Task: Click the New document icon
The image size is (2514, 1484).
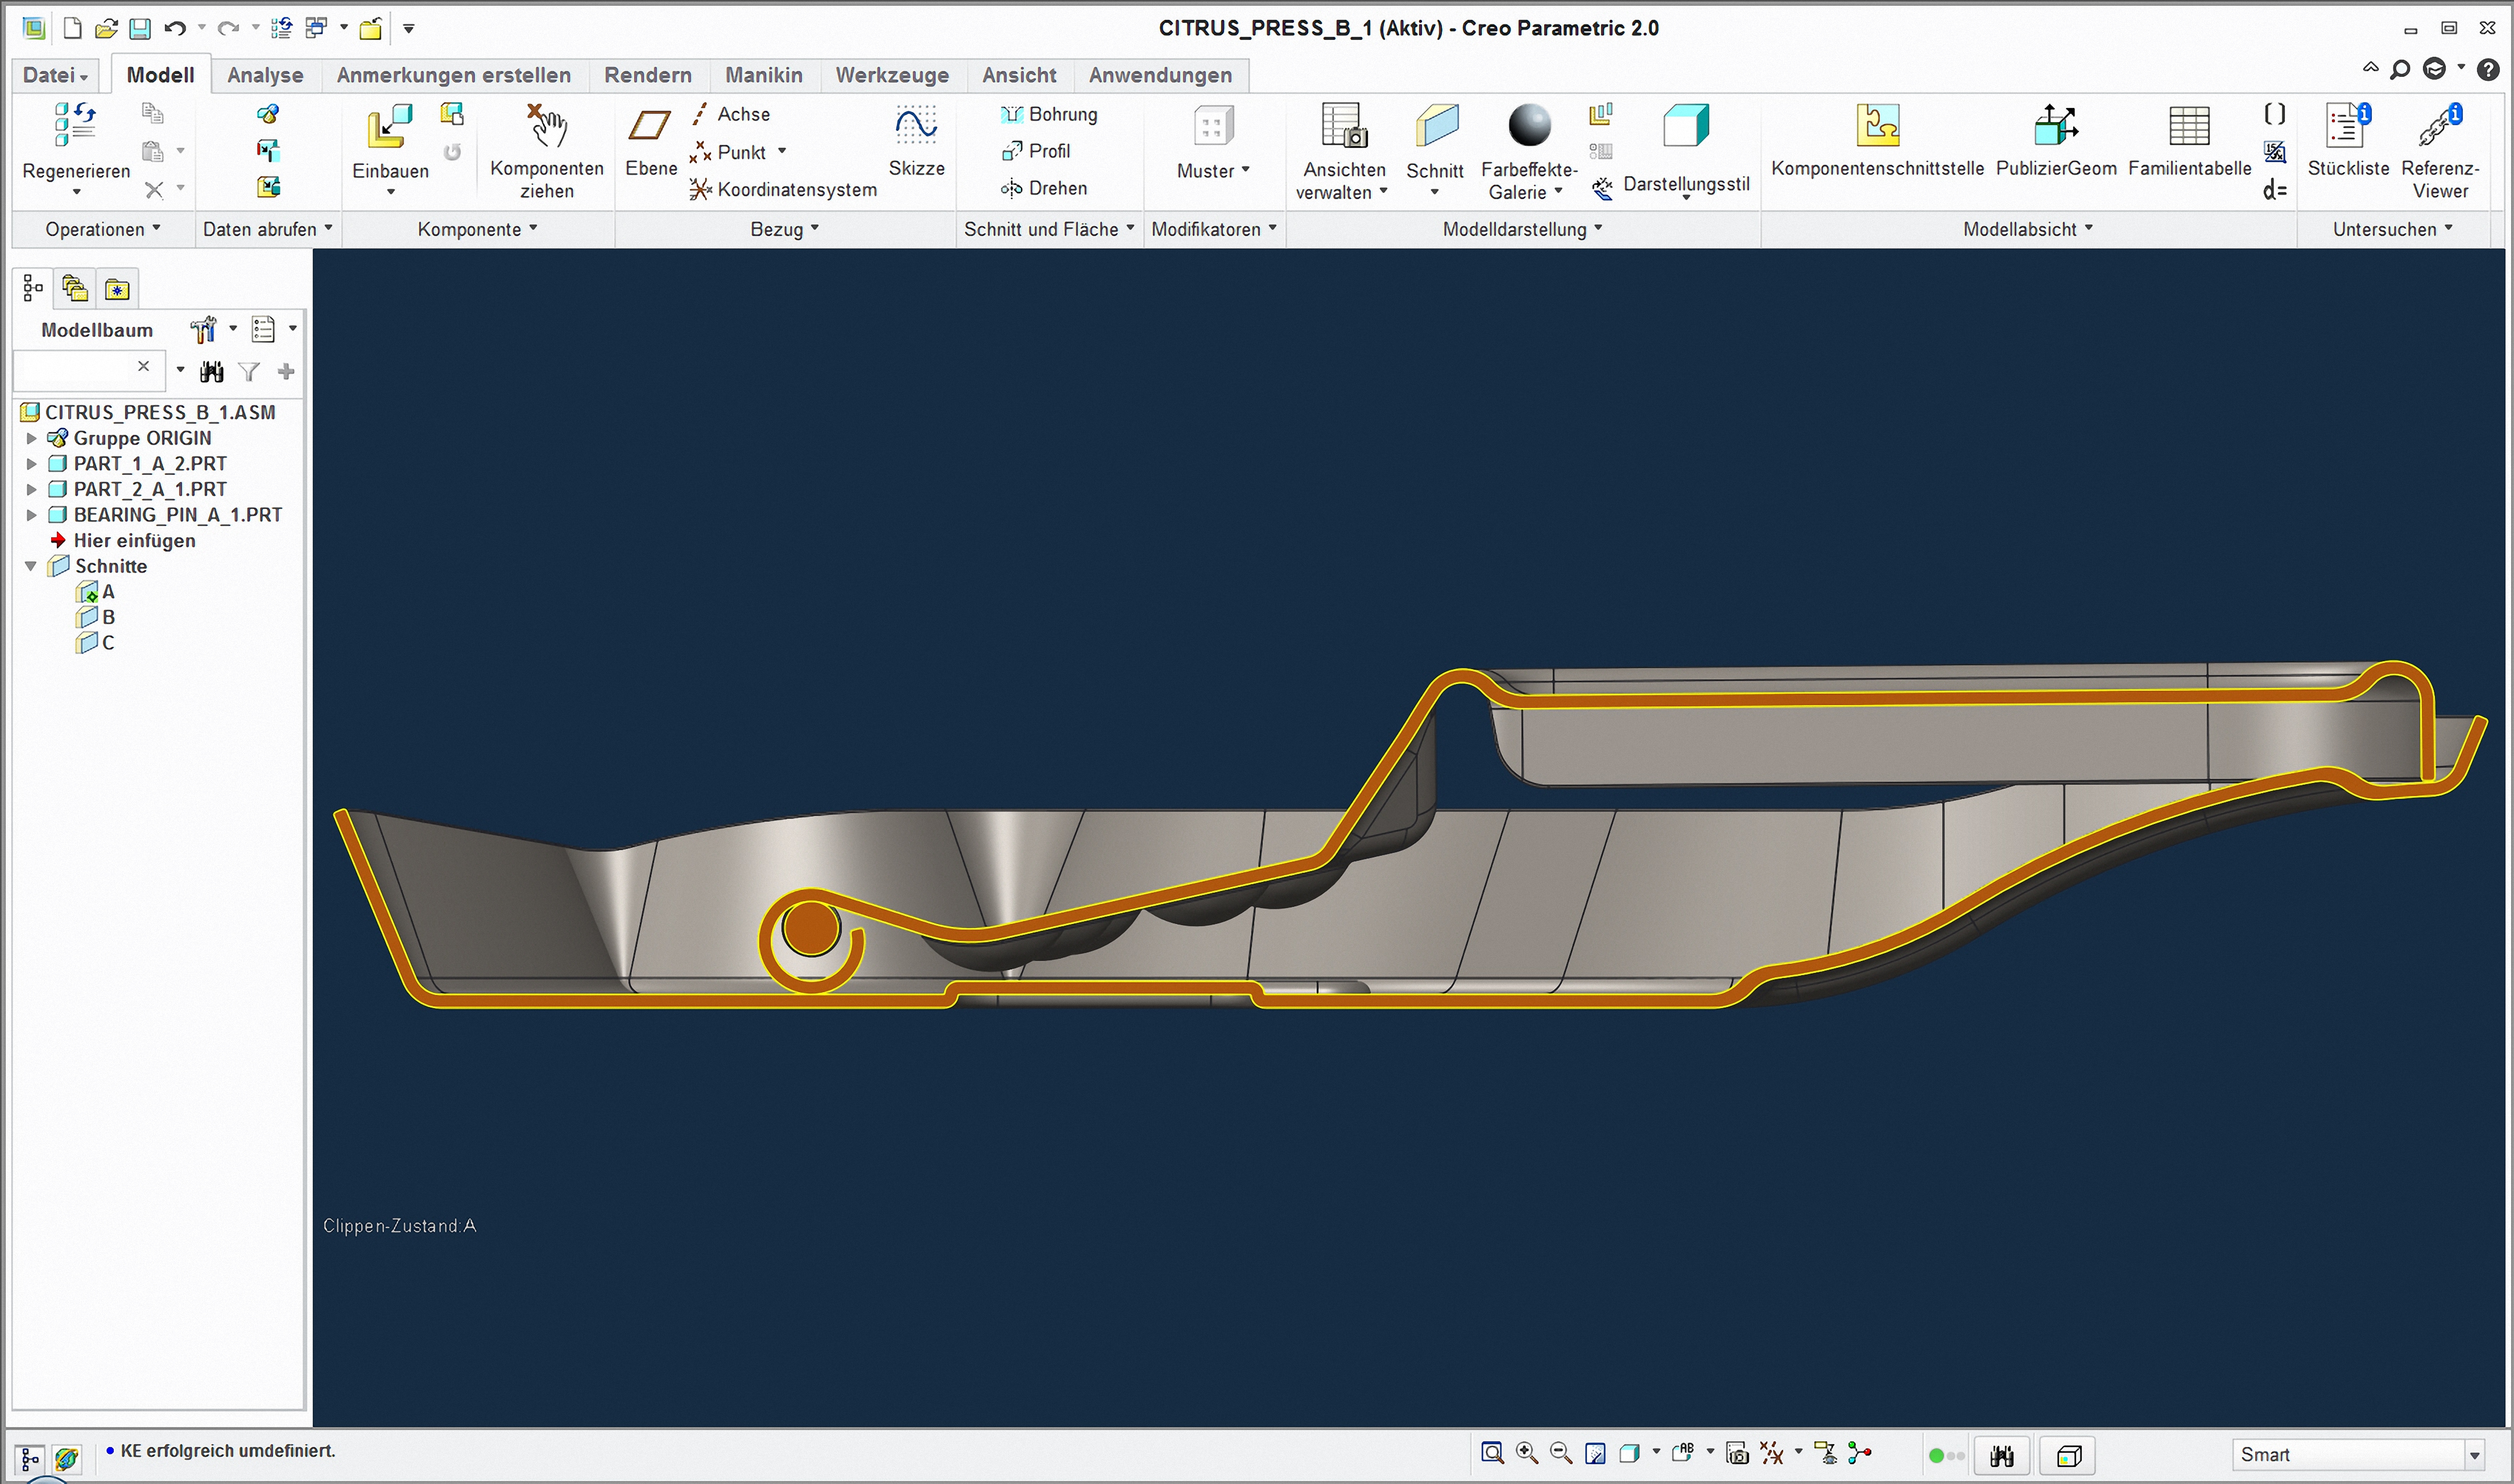Action: point(72,28)
